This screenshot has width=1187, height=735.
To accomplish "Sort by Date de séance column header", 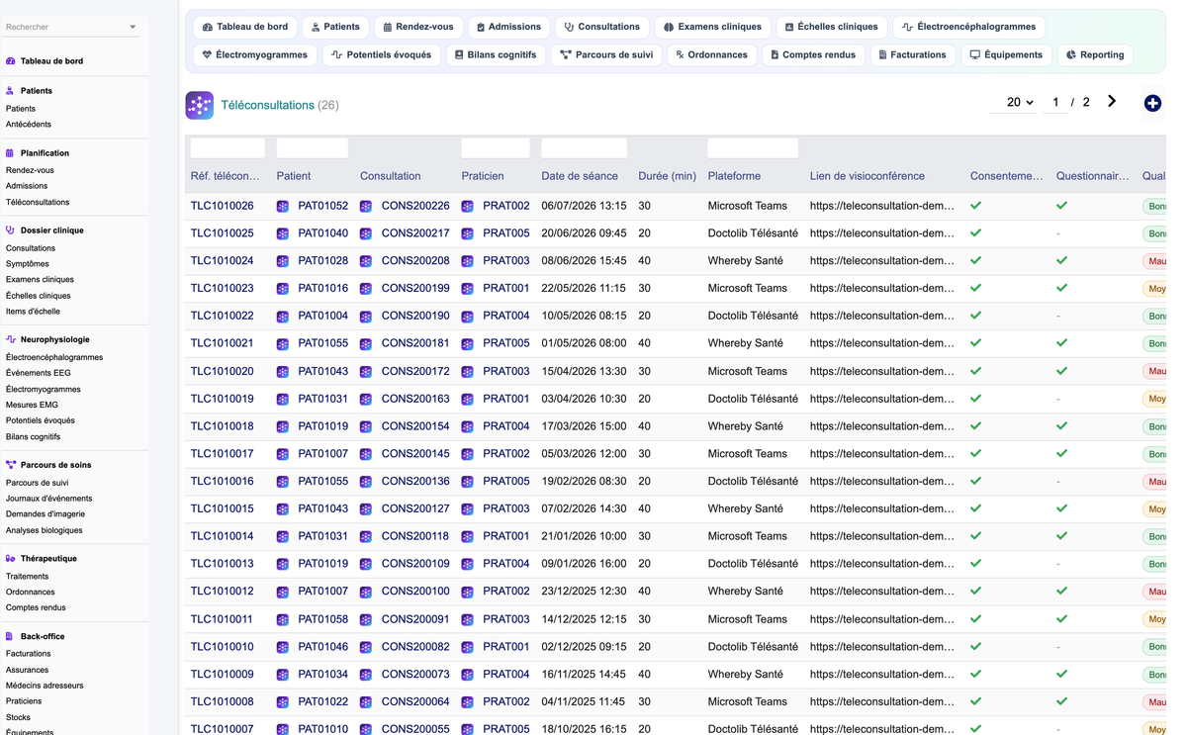I will 580,176.
